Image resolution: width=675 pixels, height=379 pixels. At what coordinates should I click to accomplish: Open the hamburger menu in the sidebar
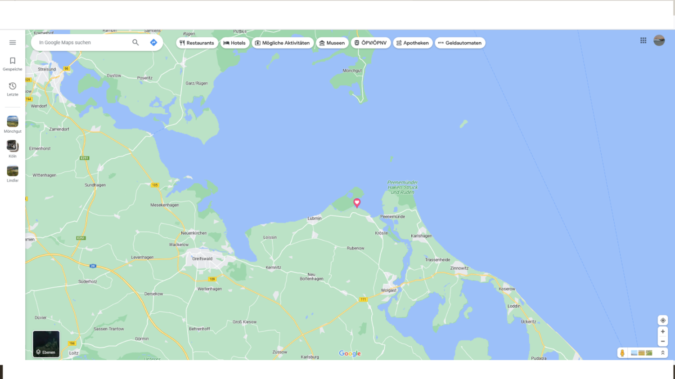13,42
